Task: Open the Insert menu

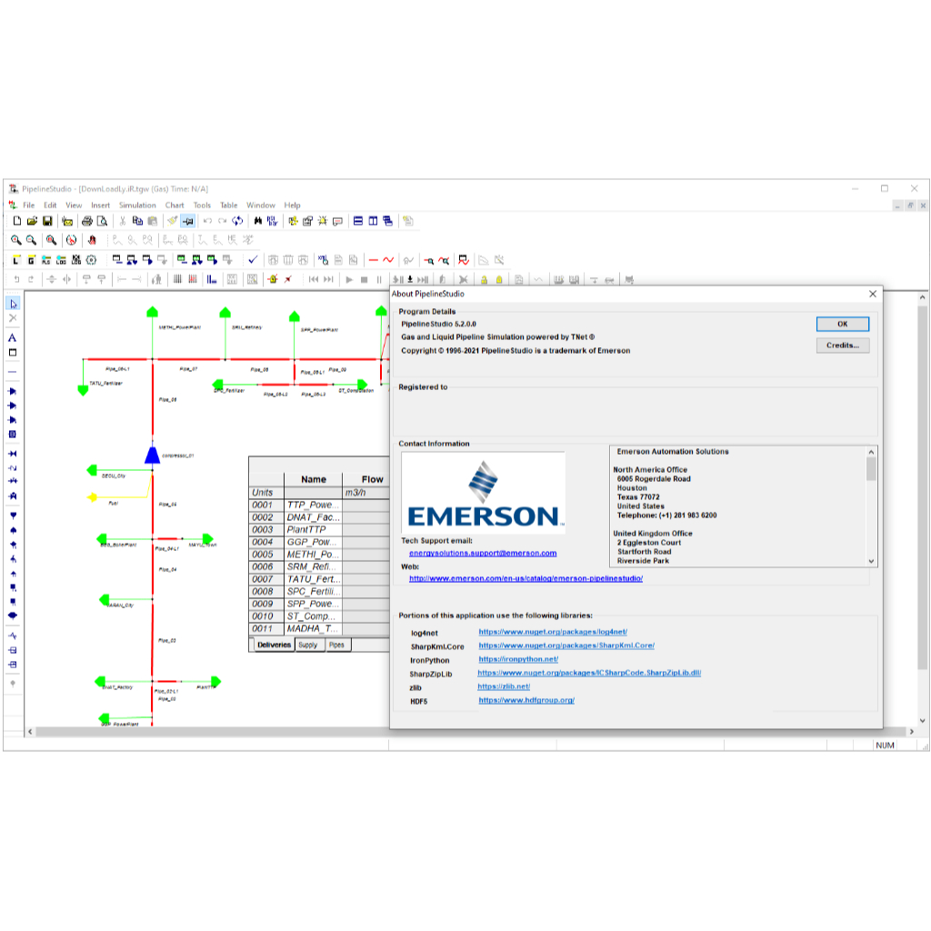Action: point(100,205)
